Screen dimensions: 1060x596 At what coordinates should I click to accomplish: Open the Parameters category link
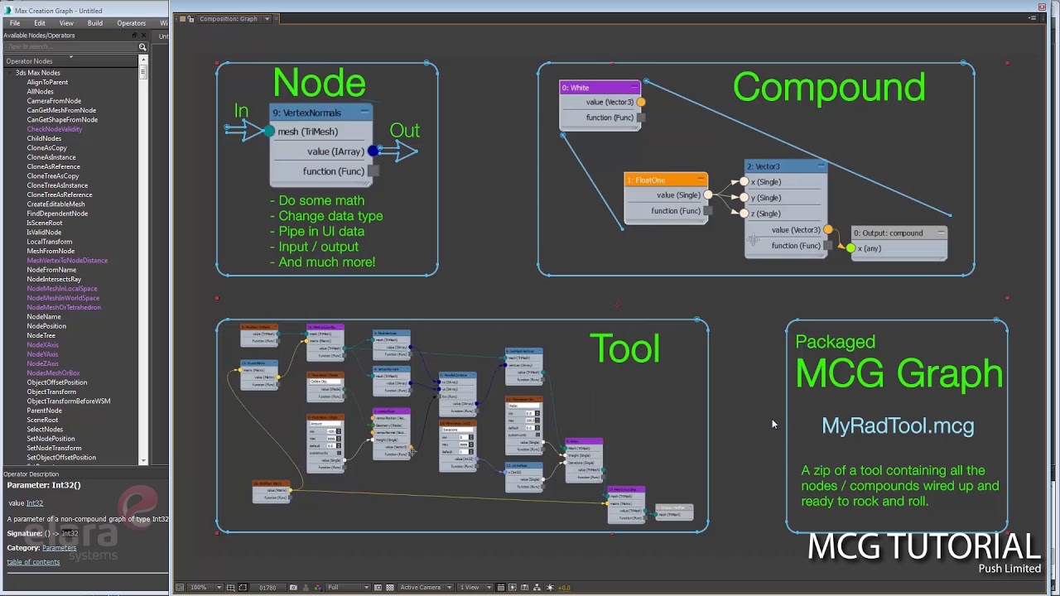click(59, 548)
